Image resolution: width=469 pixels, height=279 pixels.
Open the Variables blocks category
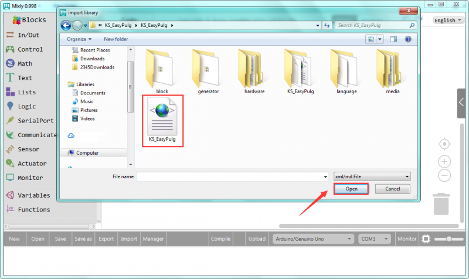[28, 195]
